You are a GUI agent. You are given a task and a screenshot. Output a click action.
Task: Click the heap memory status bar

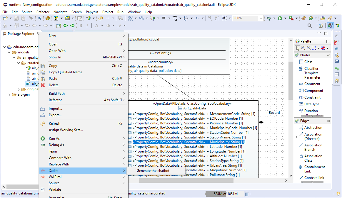point(224,194)
